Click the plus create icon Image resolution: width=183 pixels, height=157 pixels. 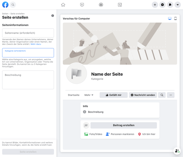pyautogui.click(x=155, y=5)
